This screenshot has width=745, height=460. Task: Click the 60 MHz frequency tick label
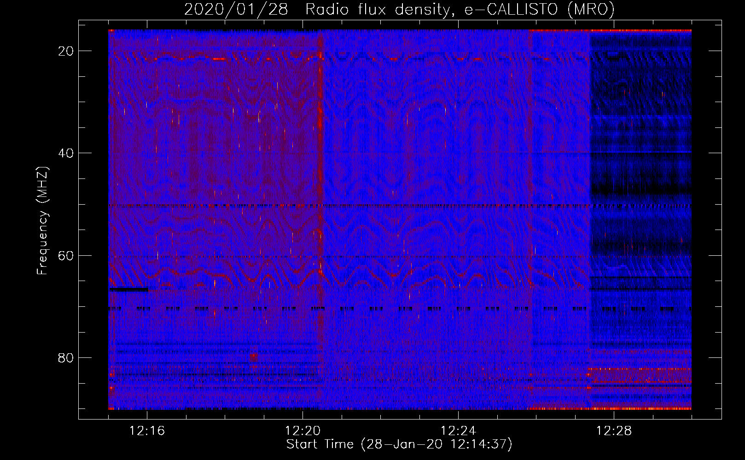click(x=66, y=255)
